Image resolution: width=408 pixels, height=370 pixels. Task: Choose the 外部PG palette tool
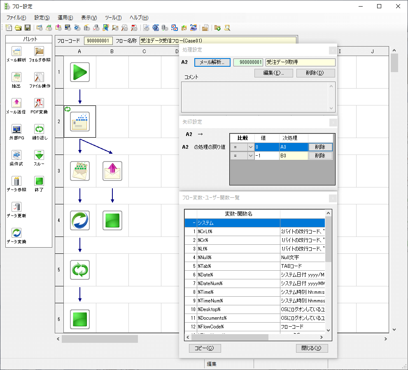[x=16, y=129]
